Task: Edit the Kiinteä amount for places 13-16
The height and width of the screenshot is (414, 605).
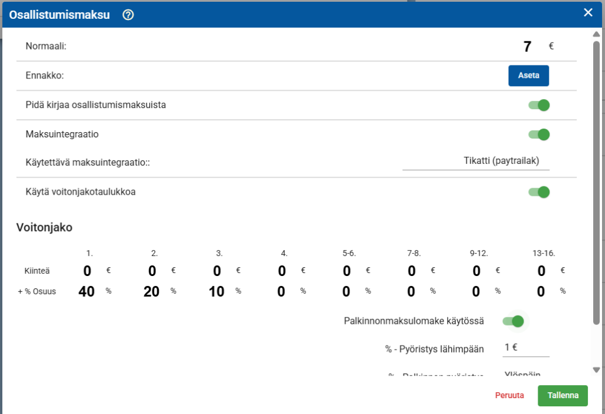Action: click(x=541, y=271)
